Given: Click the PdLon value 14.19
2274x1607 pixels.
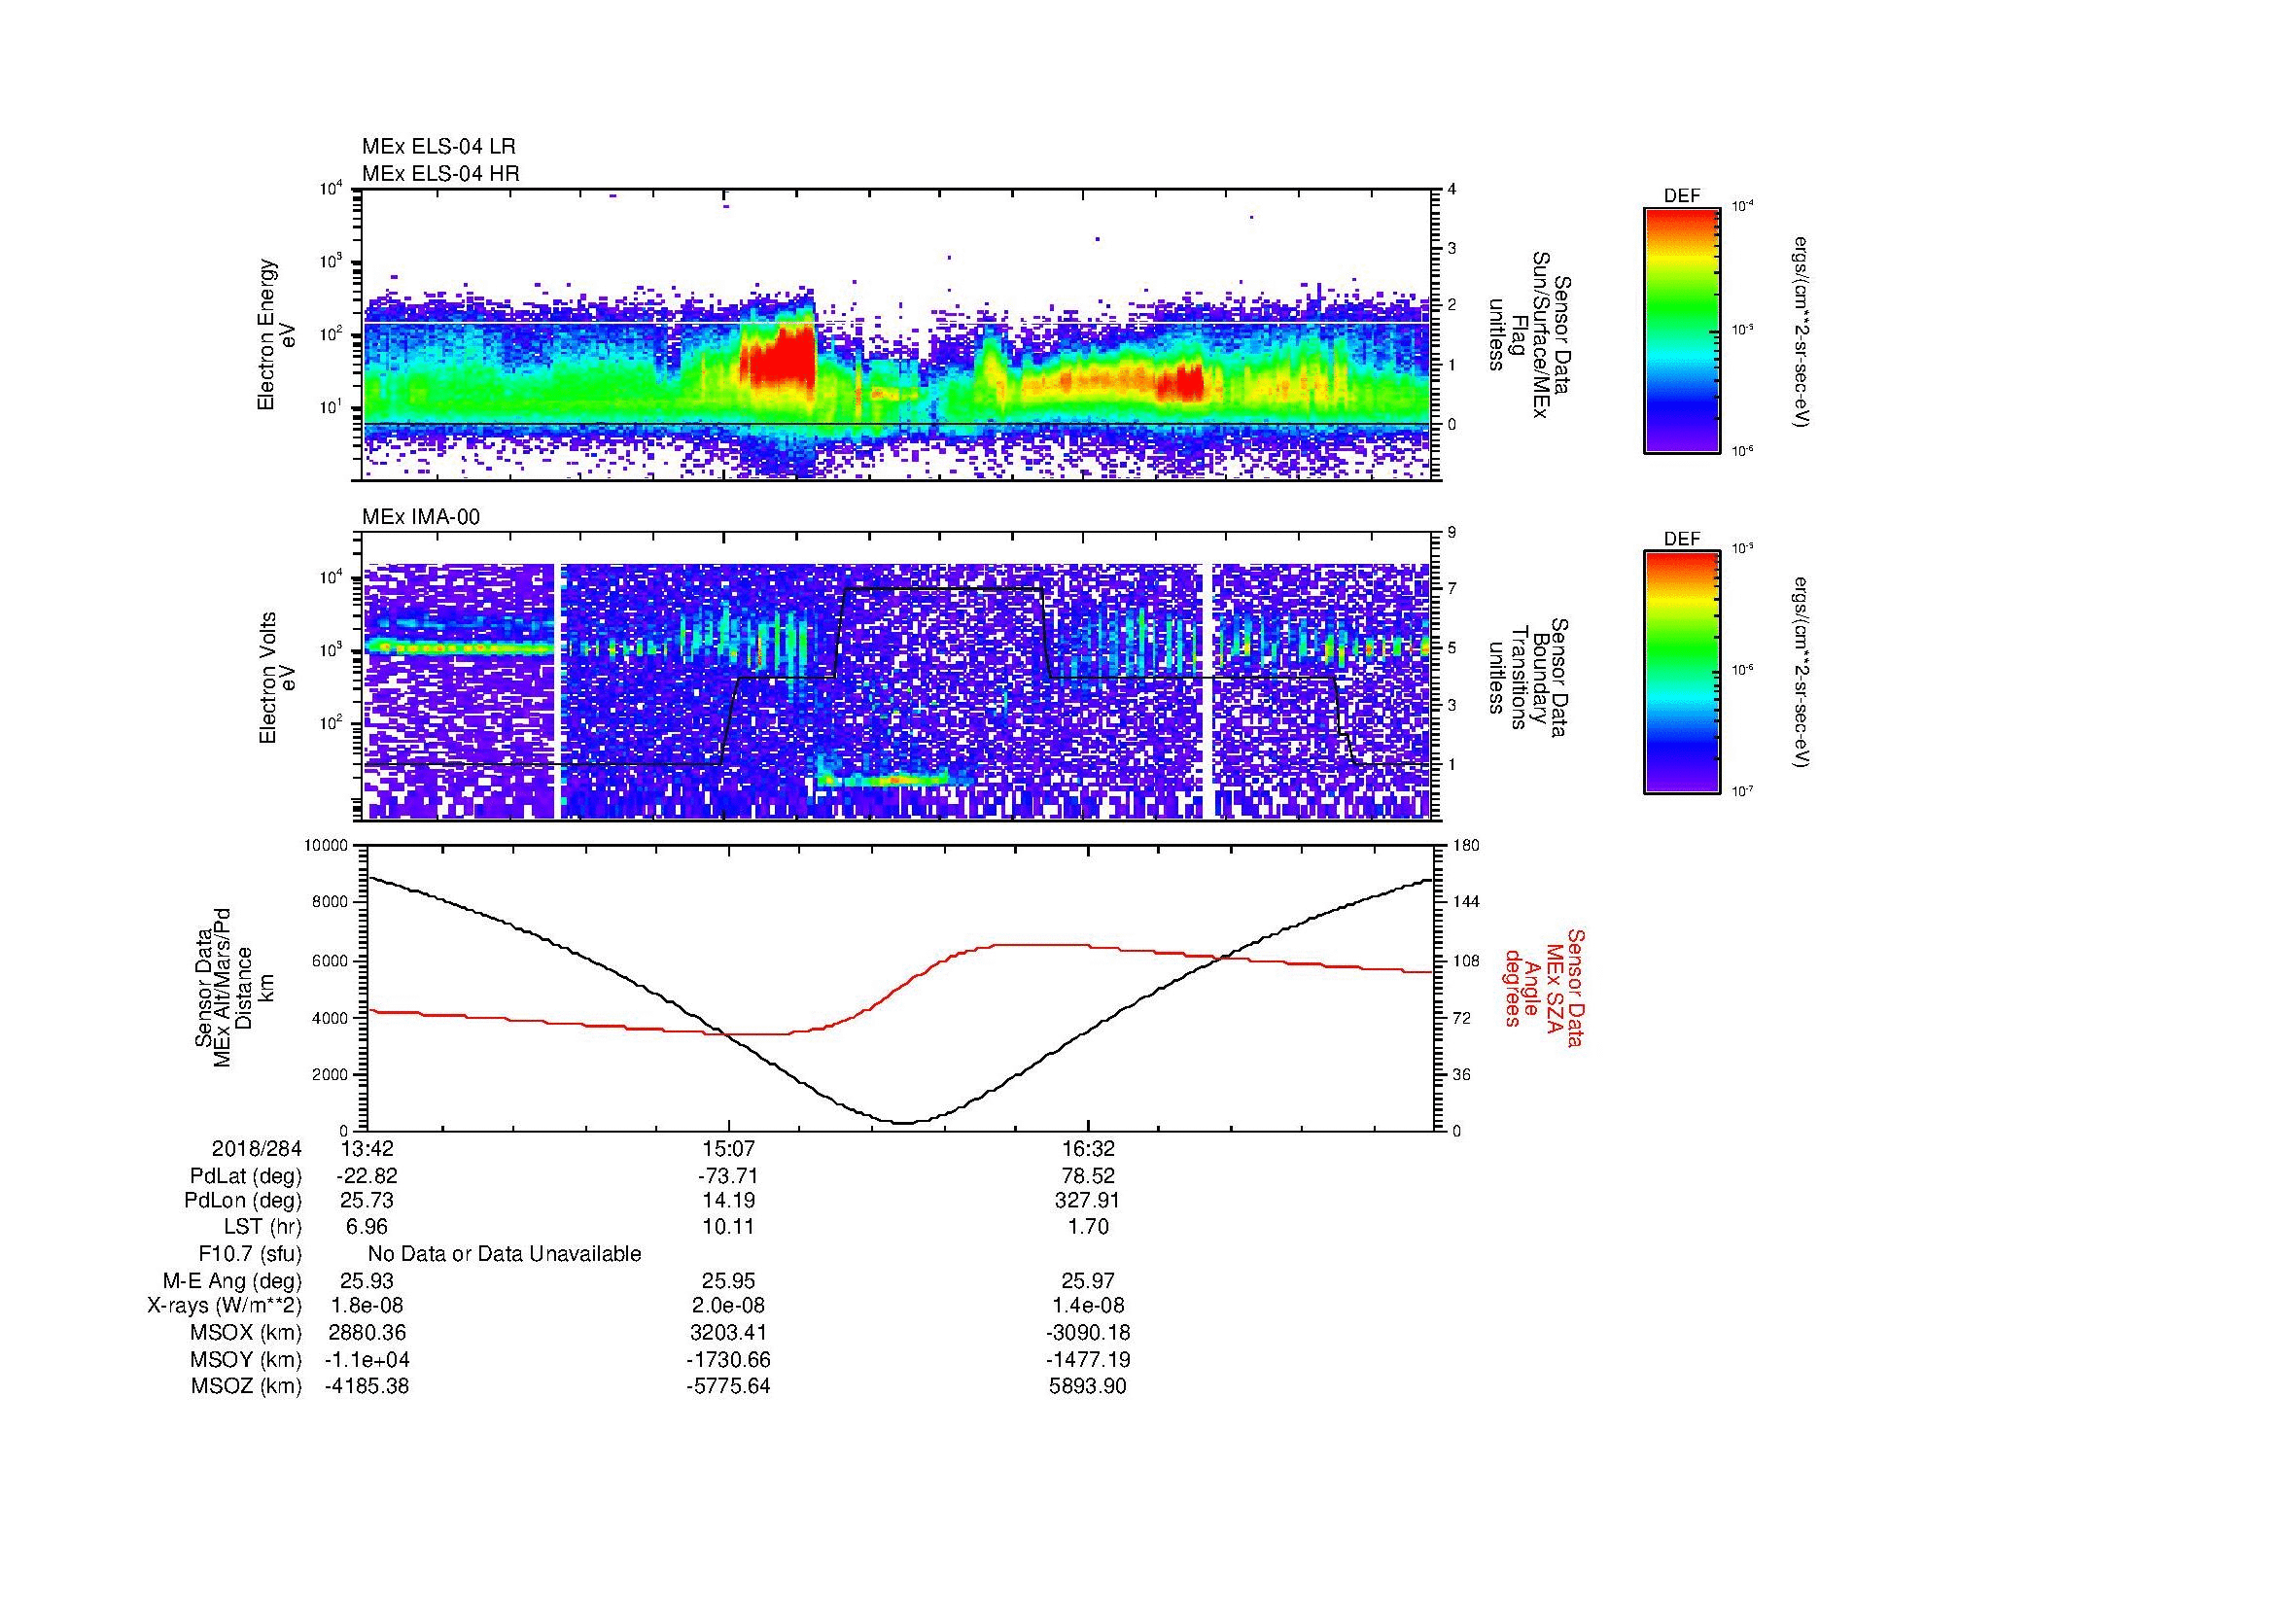Looking at the screenshot, I should coord(728,1201).
